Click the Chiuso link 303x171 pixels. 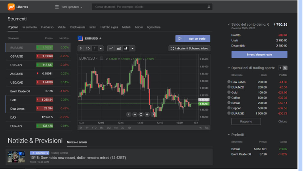[283, 122]
